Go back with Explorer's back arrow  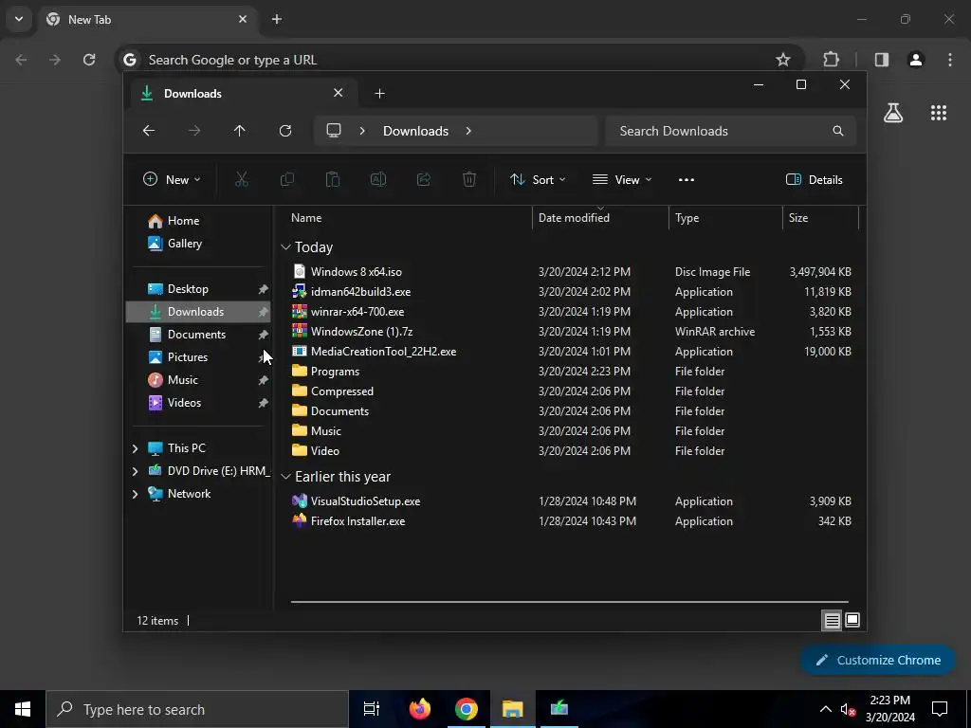(149, 131)
